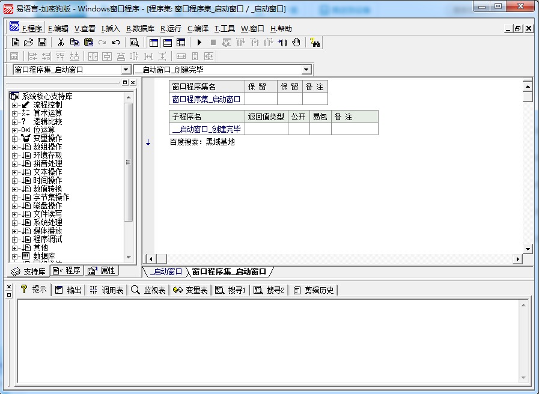The image size is (539, 394).
Task: Click the hand breakpoint icon
Action: (296, 43)
